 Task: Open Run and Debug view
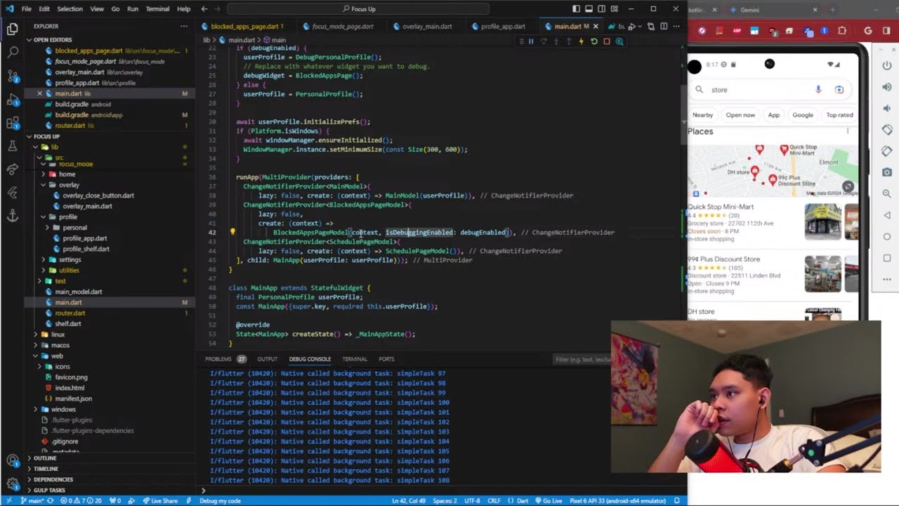[x=12, y=99]
